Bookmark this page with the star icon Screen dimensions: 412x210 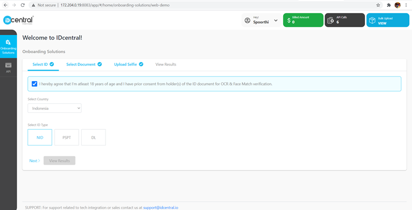click(x=378, y=5)
